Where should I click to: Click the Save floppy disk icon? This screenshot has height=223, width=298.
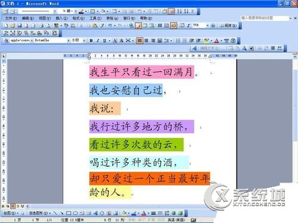coord(19,26)
